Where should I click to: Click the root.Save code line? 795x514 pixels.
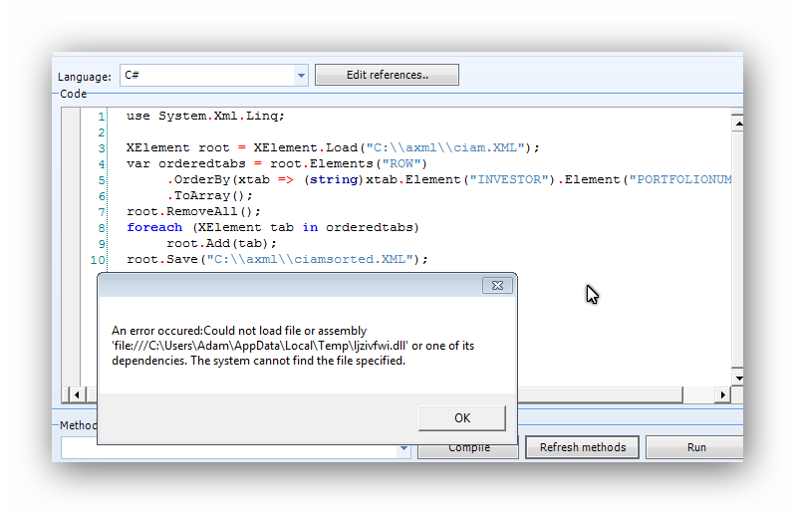click(x=277, y=259)
